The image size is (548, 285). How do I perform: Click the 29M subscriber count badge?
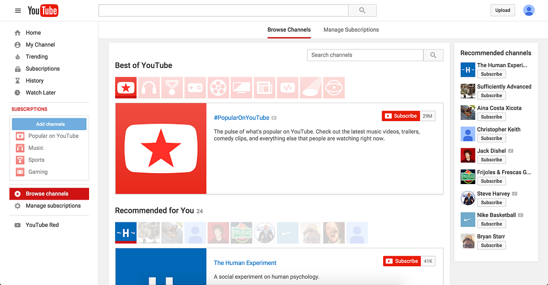click(427, 116)
